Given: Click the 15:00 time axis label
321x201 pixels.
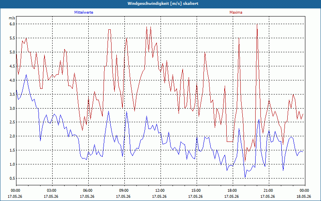Looking at the screenshot, I should pyautogui.click(x=197, y=191).
